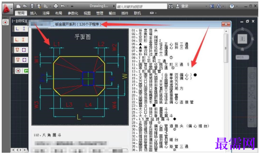The image size is (263, 157).
Task: Click the Save icon in quick access toolbar
Action: [32, 6]
